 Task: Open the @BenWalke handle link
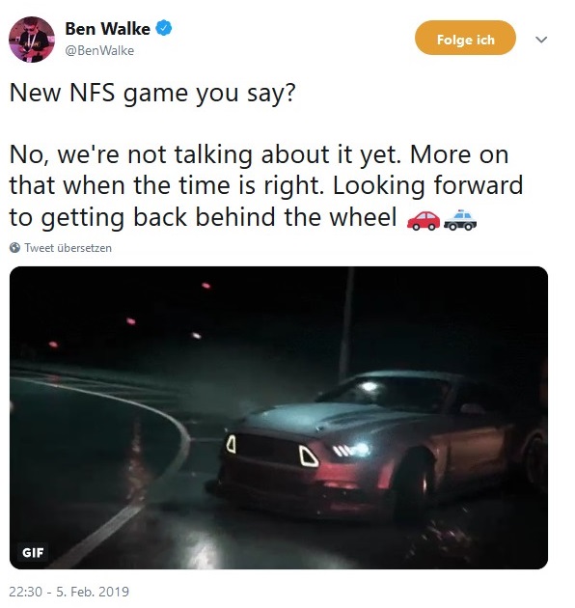click(x=99, y=50)
